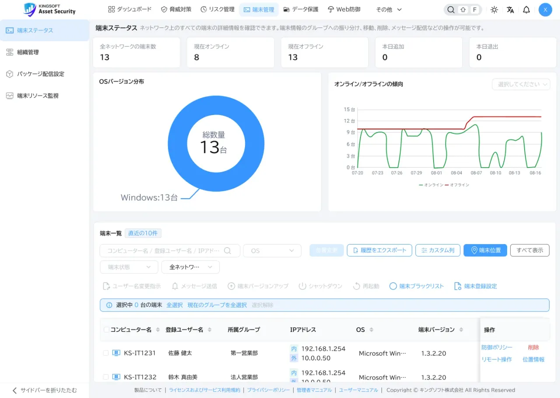Toggle the light/dark theme sun icon
The image size is (560, 398).
[494, 10]
